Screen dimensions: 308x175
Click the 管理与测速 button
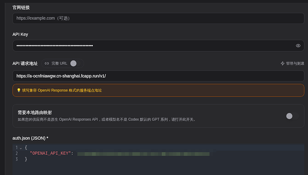(x=292, y=63)
